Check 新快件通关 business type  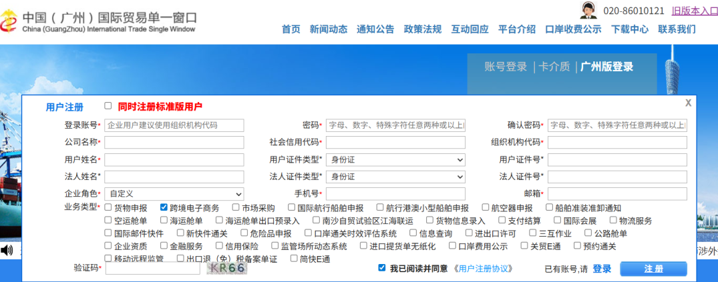pos(180,233)
